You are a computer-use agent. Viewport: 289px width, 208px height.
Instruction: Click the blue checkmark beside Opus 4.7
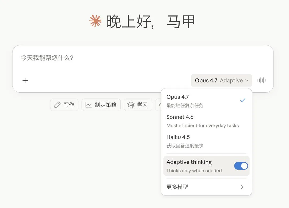[x=243, y=100]
